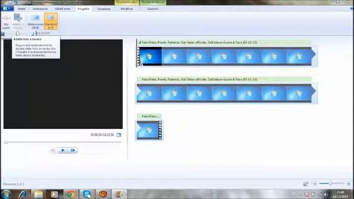The height and width of the screenshot is (199, 354).
Task: Select Standard (4:3) aspect ratio
Action: [x=51, y=22]
